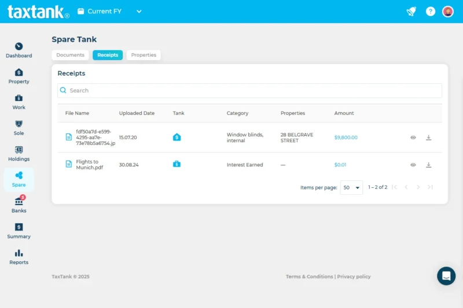Switch to the Documents tab
The image size is (463, 308).
coord(70,55)
